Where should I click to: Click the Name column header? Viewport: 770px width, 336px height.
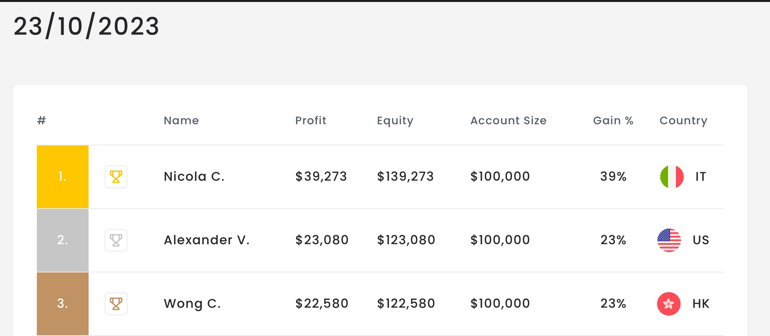click(x=181, y=120)
